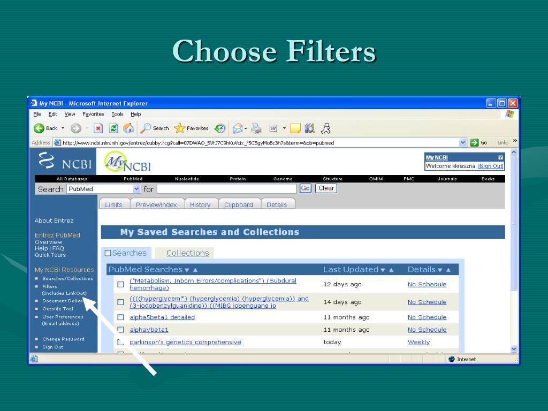Toggle the Searches select-all checkbox
This screenshot has height=411, width=548.
point(108,253)
